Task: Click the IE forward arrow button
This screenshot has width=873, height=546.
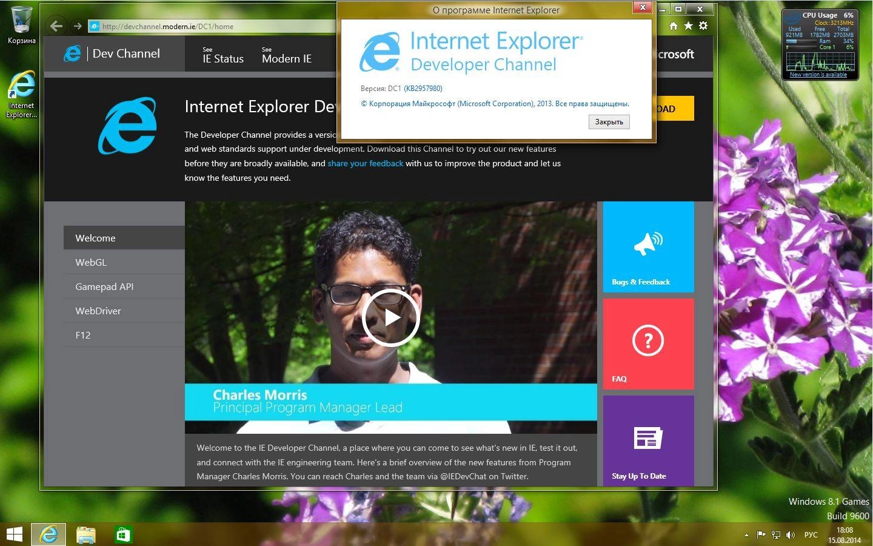Action: coord(77,26)
